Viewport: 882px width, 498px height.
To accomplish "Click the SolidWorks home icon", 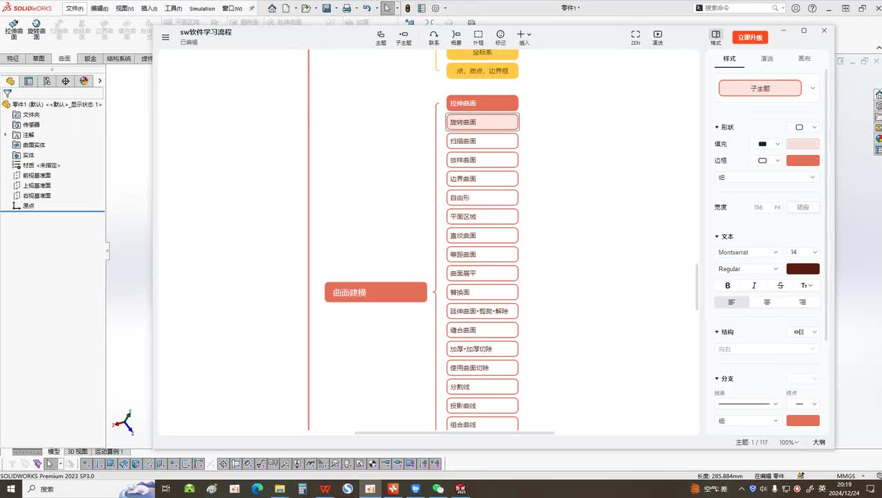I will click(x=272, y=8).
